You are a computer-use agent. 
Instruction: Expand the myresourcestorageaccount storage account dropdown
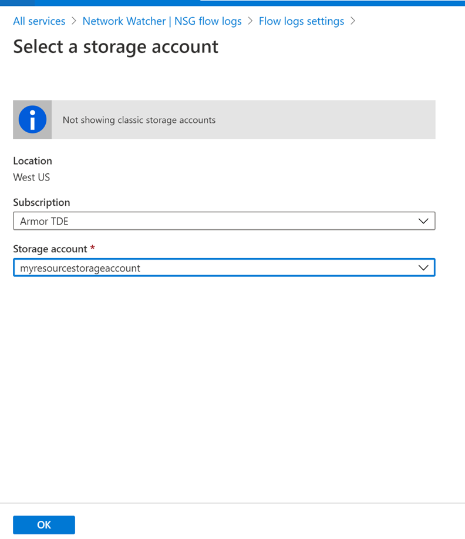[x=223, y=267]
